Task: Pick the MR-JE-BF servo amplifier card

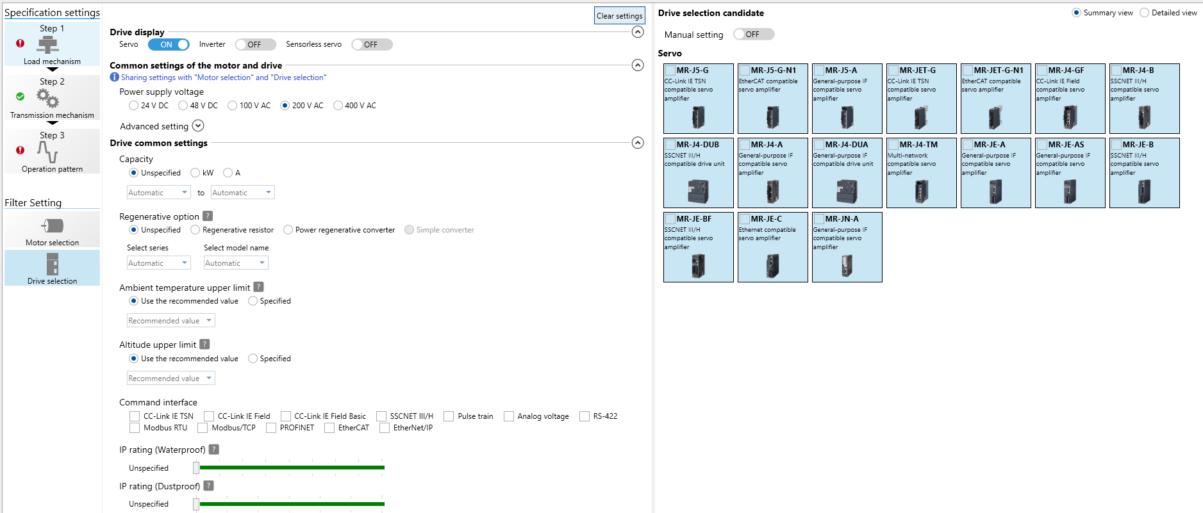Action: click(698, 247)
